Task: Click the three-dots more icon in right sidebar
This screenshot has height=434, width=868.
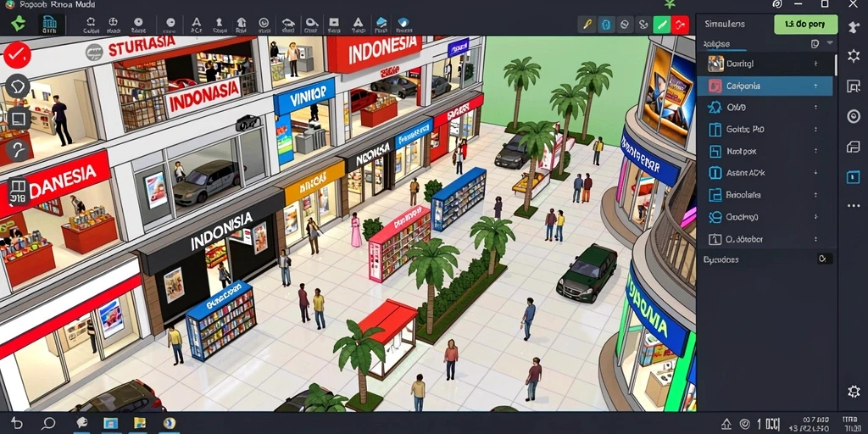Action: (x=853, y=206)
